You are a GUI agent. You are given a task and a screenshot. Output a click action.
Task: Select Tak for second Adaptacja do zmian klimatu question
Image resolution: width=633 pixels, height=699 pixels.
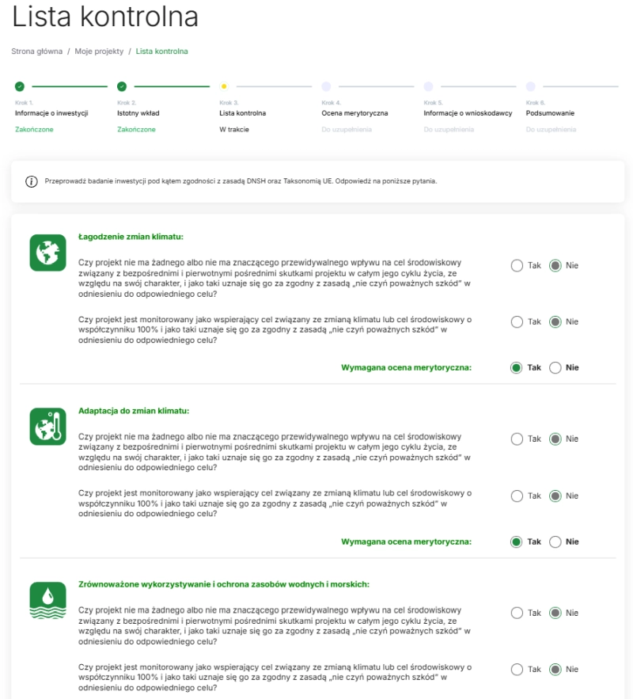point(517,496)
